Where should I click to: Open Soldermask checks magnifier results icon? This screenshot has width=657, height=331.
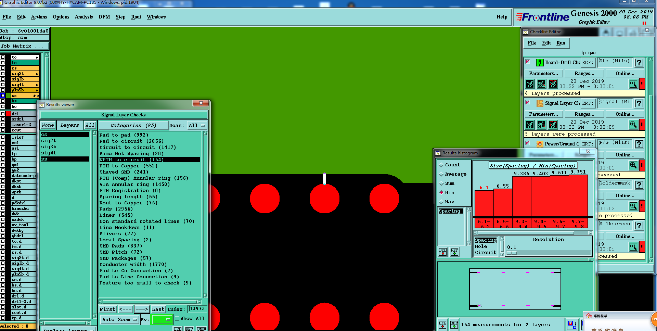click(633, 206)
